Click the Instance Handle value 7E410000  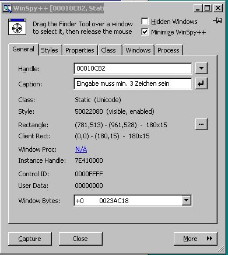click(89, 160)
